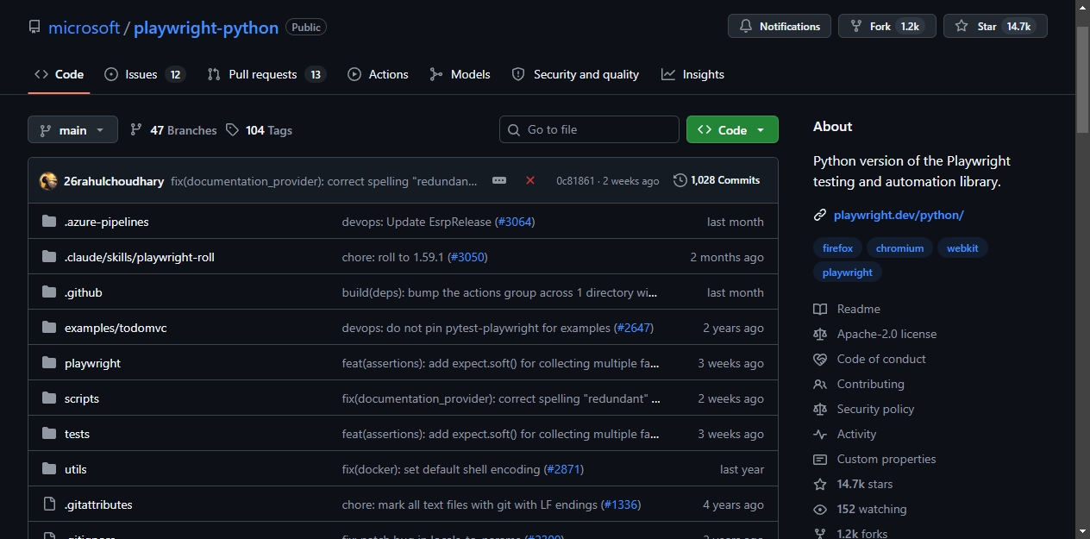Select the playwright topic tag
This screenshot has height=539, width=1090.
[848, 272]
